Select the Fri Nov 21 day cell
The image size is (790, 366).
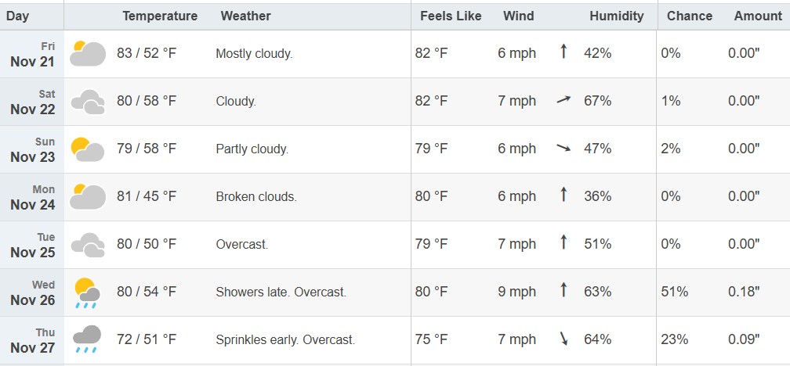pos(33,54)
